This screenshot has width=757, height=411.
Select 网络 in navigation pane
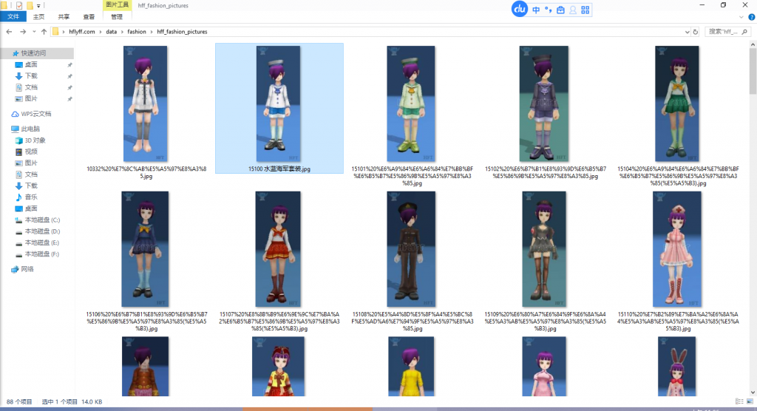pos(23,269)
